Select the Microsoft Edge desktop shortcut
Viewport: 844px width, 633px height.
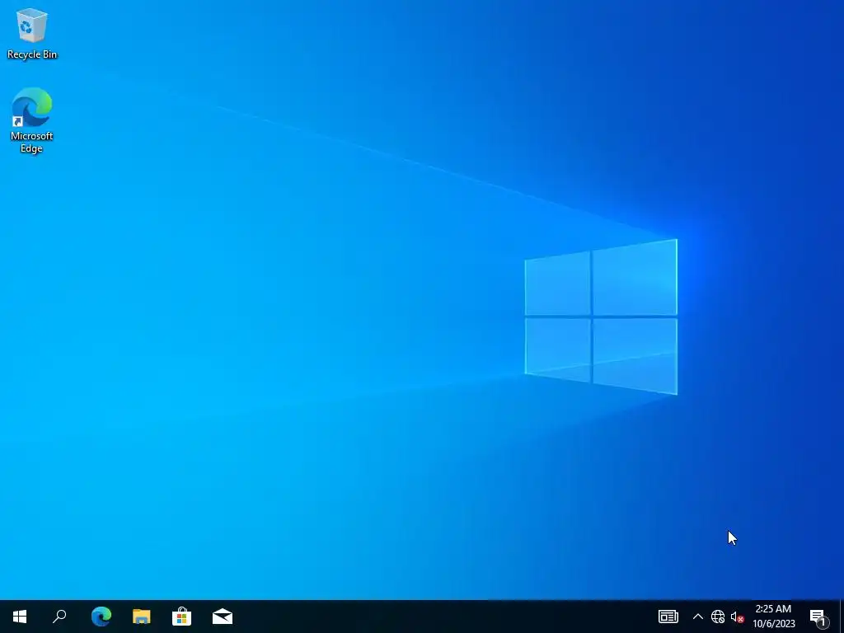point(32,120)
